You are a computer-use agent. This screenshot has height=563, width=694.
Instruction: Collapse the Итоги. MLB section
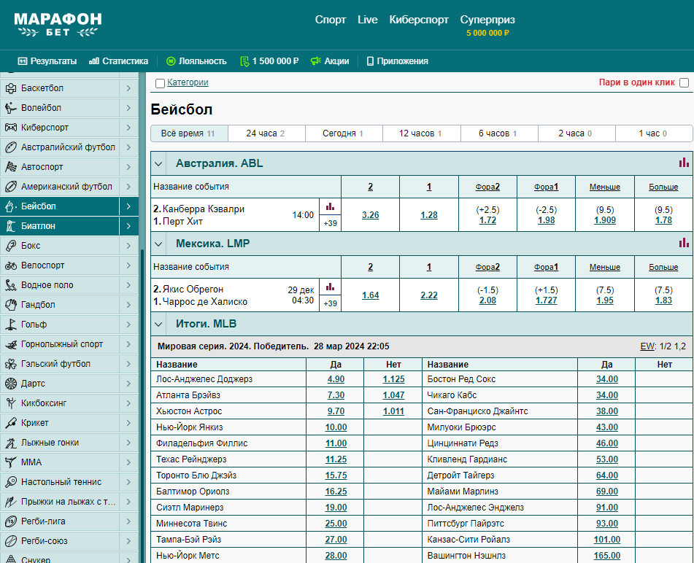click(x=158, y=325)
